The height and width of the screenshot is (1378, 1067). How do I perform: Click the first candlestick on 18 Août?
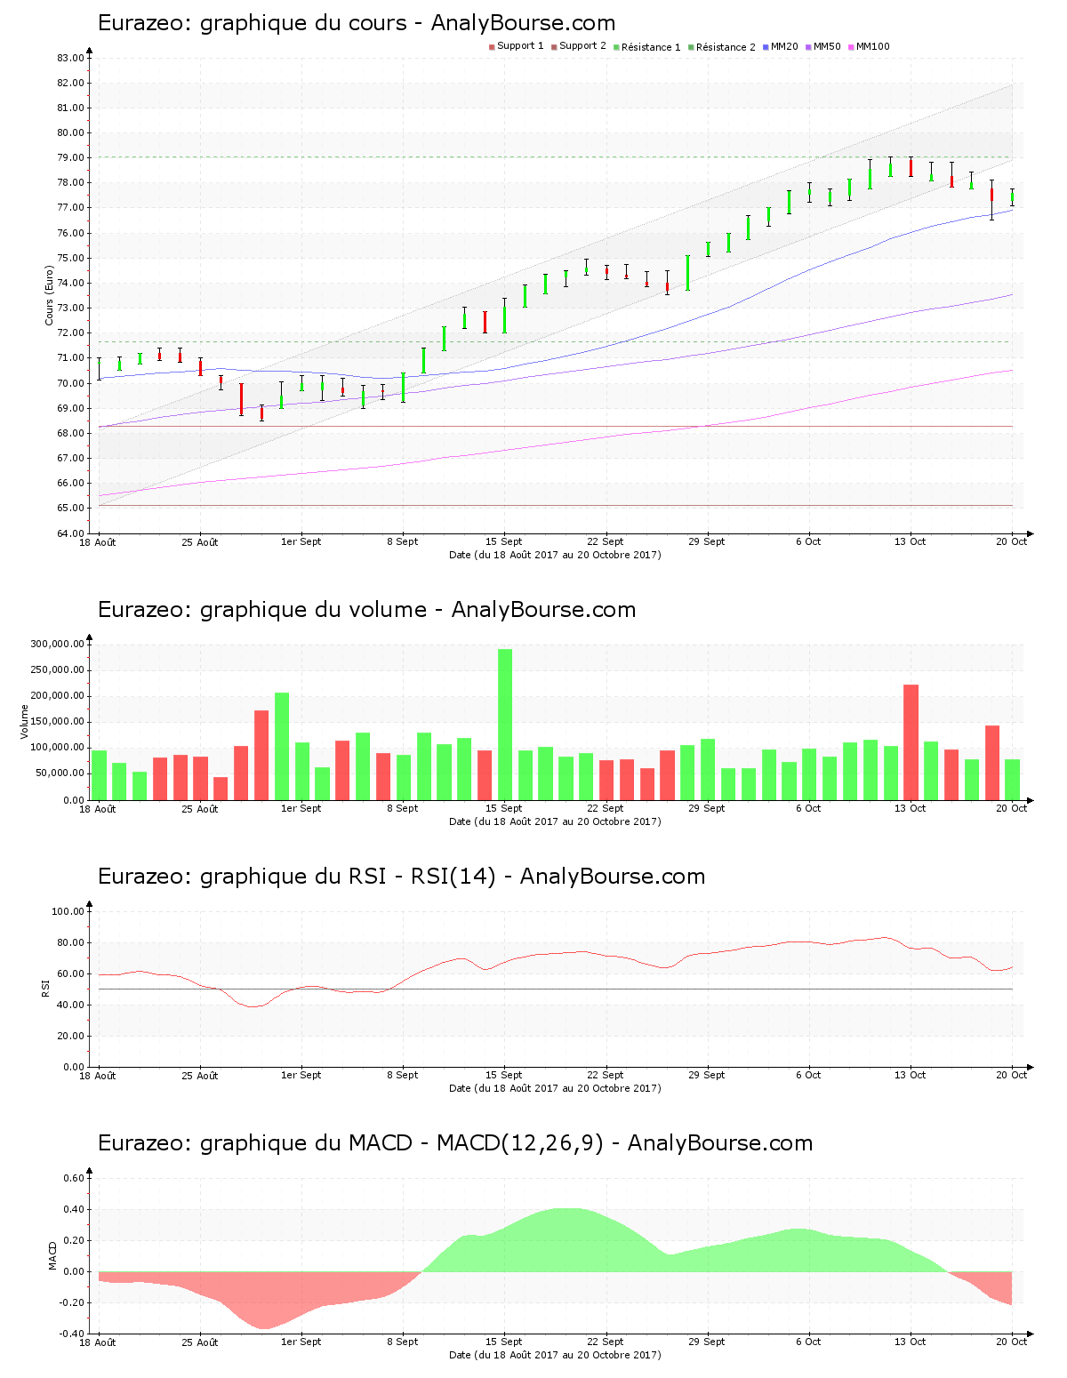tap(99, 369)
